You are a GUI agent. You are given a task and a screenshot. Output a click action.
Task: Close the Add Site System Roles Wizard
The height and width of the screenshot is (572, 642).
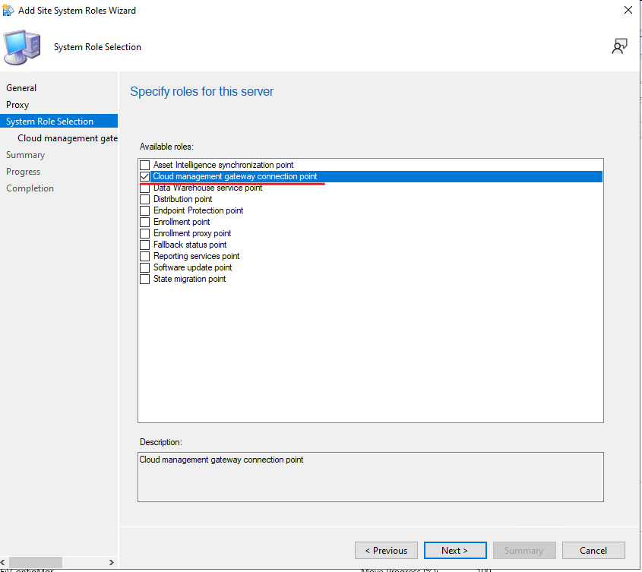[x=628, y=11]
